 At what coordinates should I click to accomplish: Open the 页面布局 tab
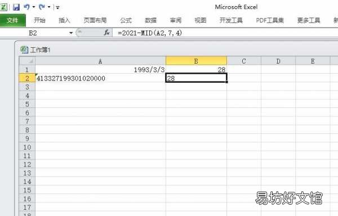click(x=95, y=20)
